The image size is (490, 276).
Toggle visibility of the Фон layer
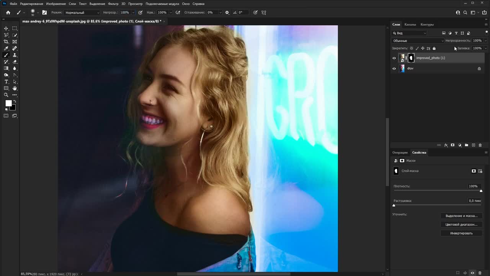point(394,69)
